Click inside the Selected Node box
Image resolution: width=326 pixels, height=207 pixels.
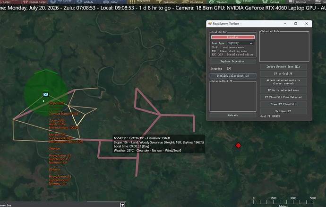tap(284, 47)
